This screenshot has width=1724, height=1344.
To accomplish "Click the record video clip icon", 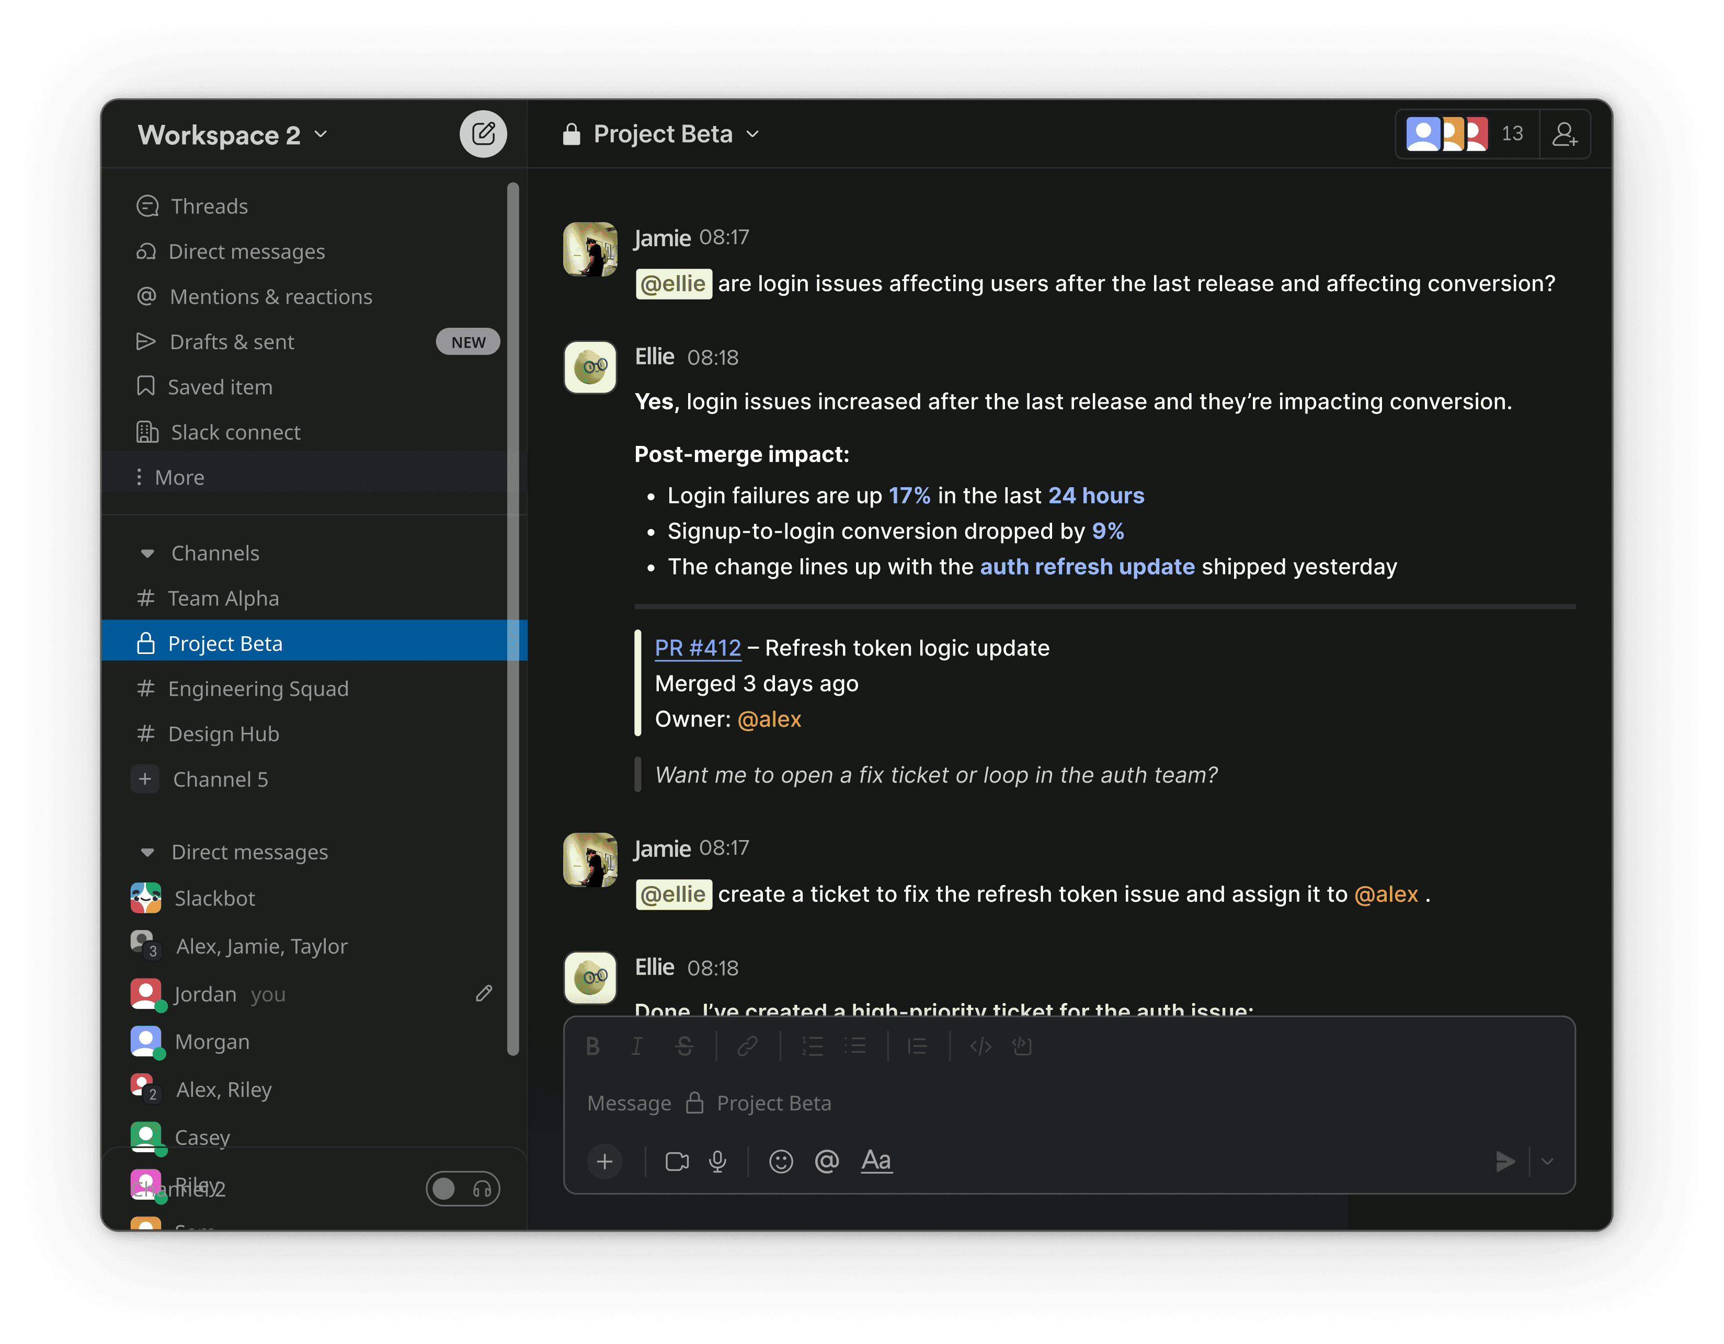I will click(x=677, y=1161).
